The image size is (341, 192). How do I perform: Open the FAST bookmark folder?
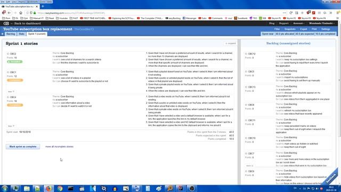(x=74, y=18)
